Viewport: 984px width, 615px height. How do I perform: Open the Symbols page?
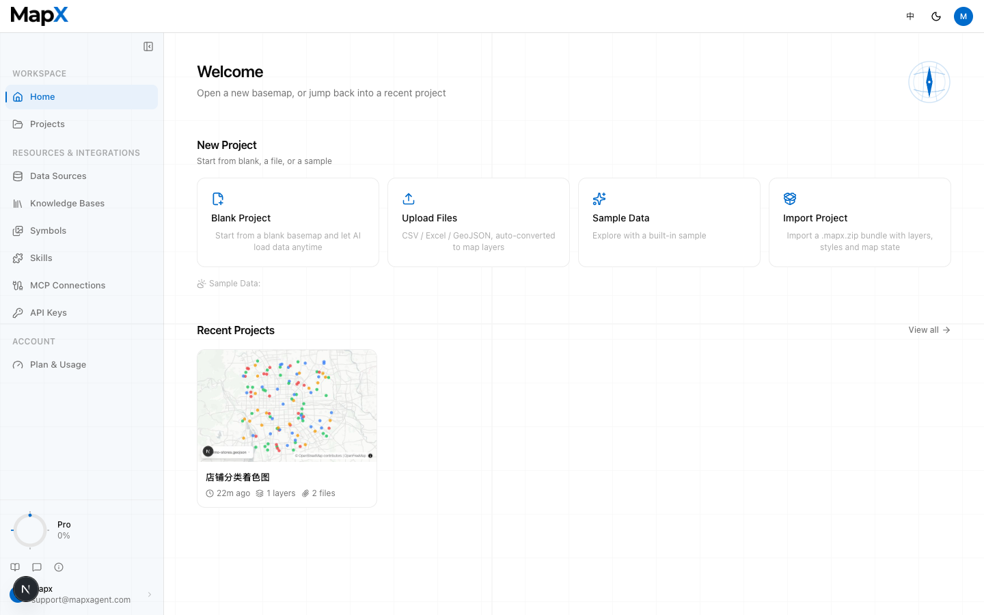pyautogui.click(x=82, y=231)
